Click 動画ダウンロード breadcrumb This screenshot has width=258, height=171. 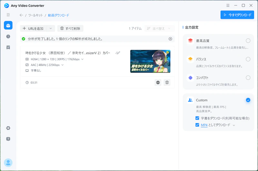[x=58, y=15]
